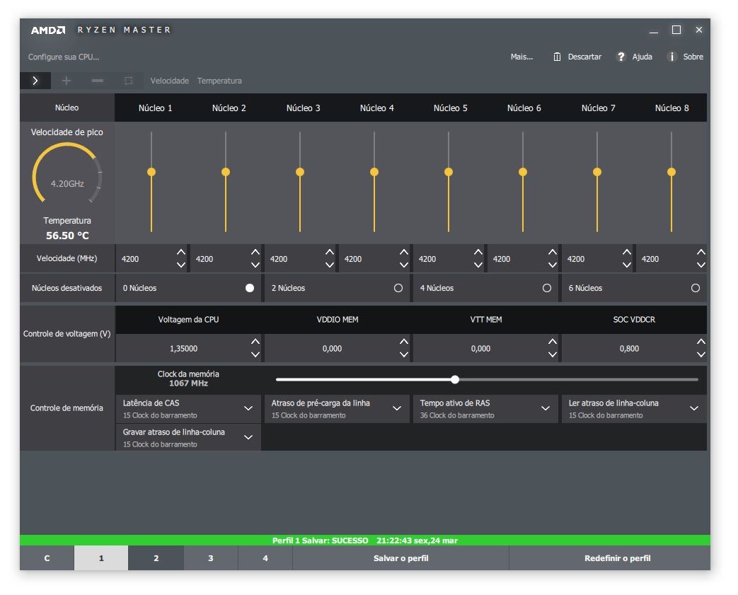Decrease Núcleo 7 speed with down arrow
This screenshot has width=738, height=595.
tap(627, 265)
